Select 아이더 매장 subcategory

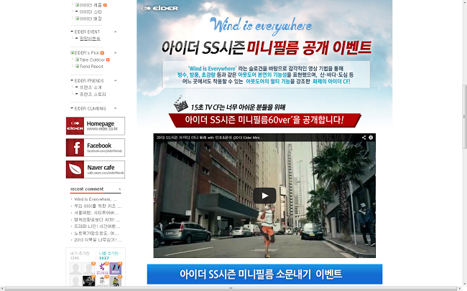coord(91,19)
